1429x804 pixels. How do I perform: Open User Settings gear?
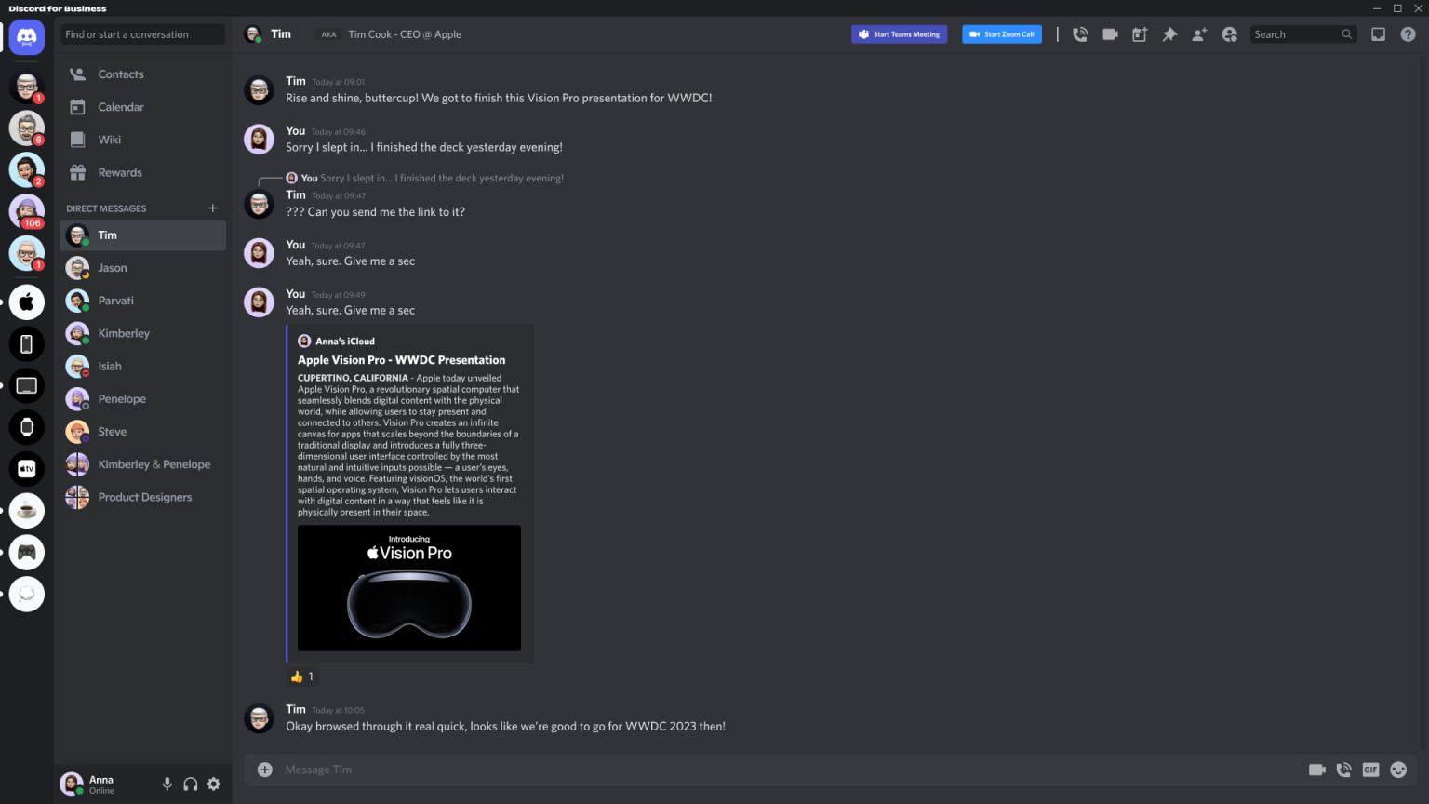(213, 784)
